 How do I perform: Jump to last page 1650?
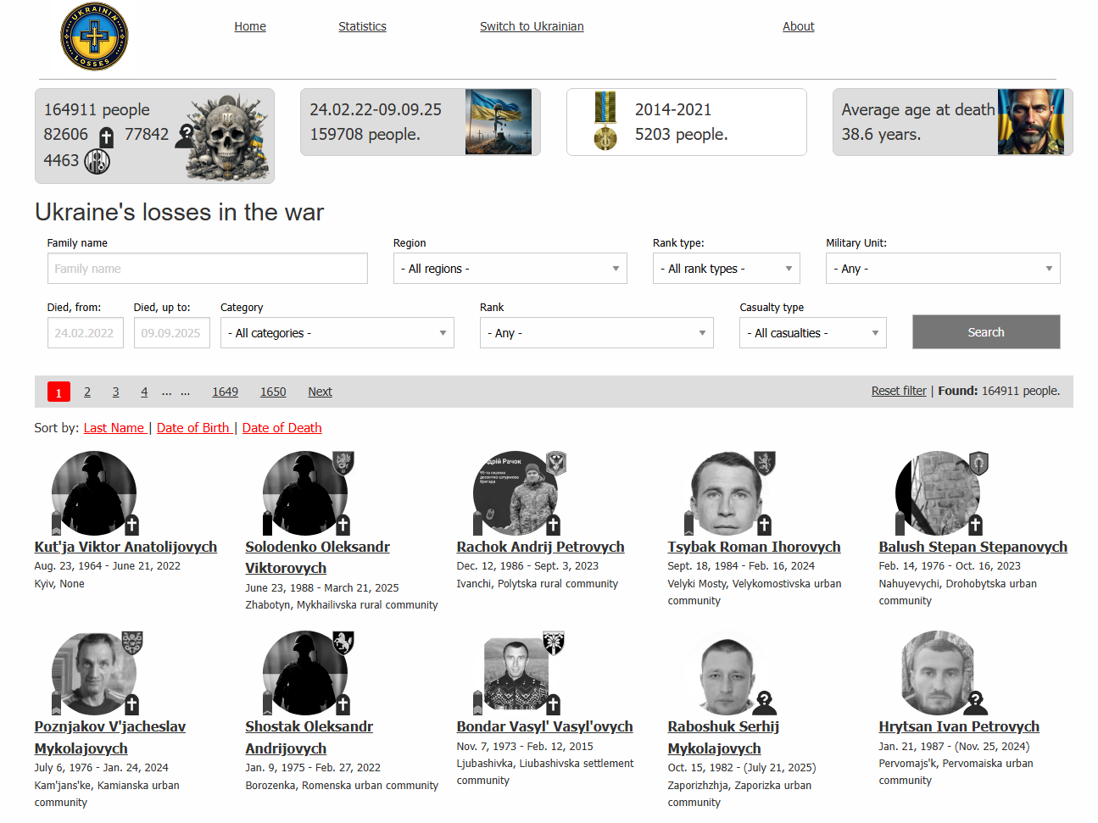[x=273, y=392]
